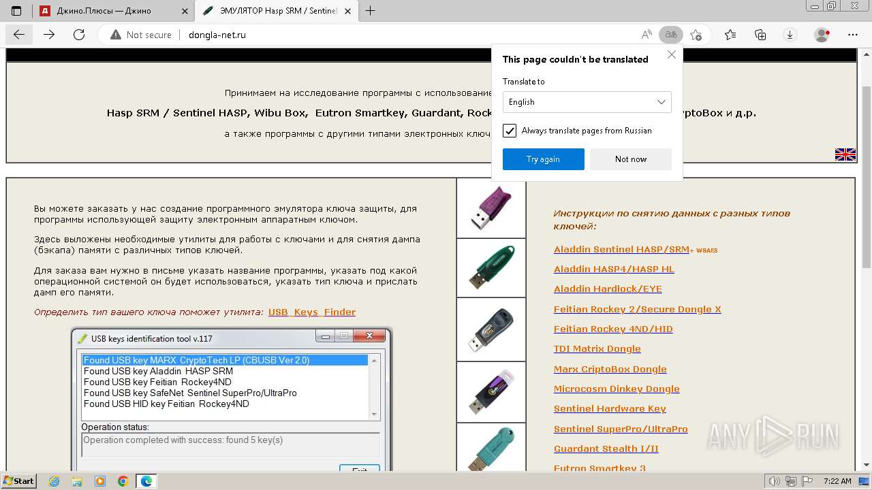Click the purple USB dongle image
The height and width of the screenshot is (490, 872).
click(x=490, y=208)
